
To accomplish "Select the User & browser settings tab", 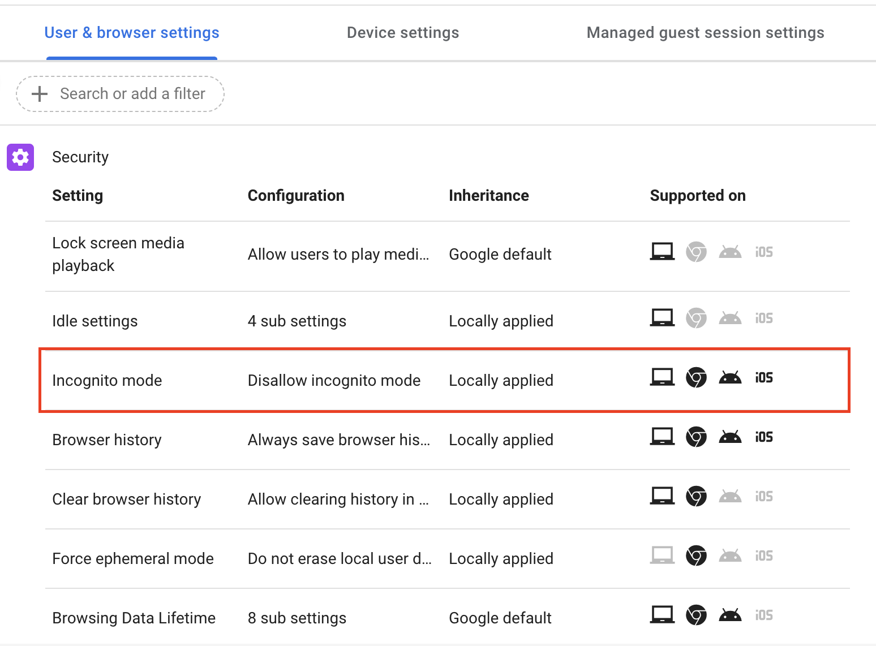I will coord(131,32).
